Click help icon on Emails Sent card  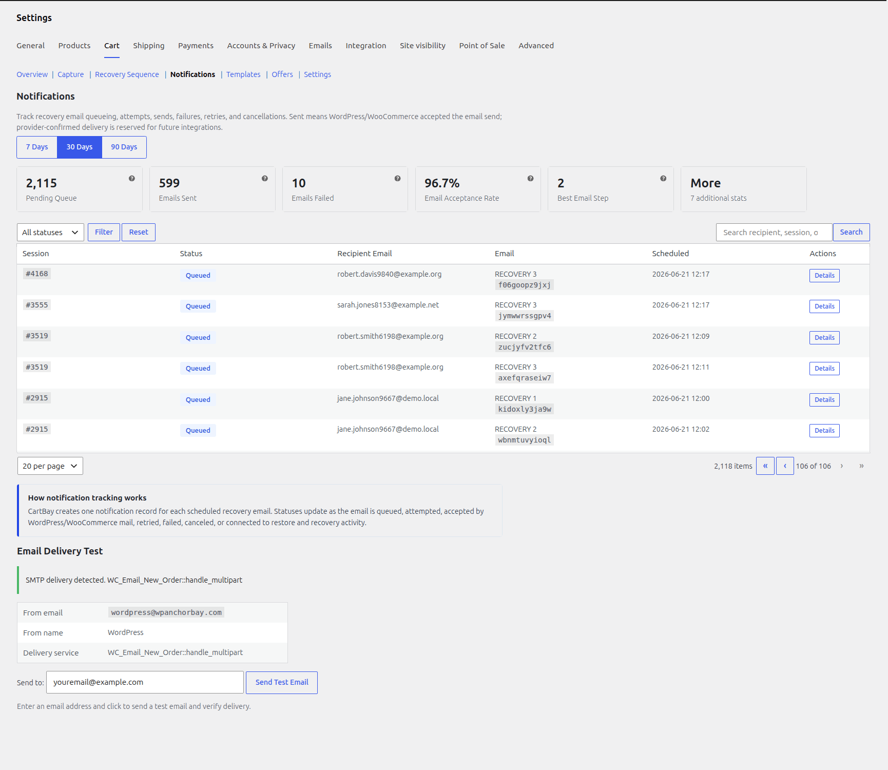tap(265, 179)
